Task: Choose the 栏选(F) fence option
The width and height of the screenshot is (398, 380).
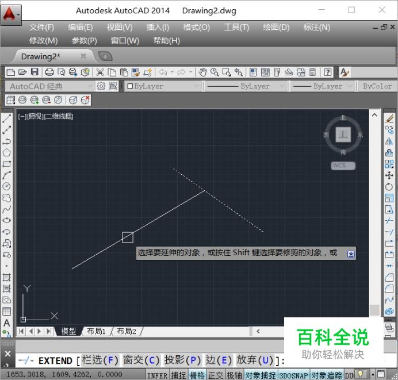Action: pyautogui.click(x=100, y=360)
